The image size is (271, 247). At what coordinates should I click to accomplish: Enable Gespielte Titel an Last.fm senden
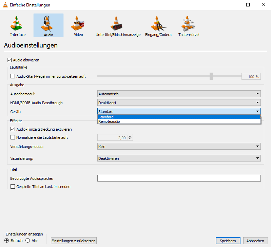click(x=13, y=186)
